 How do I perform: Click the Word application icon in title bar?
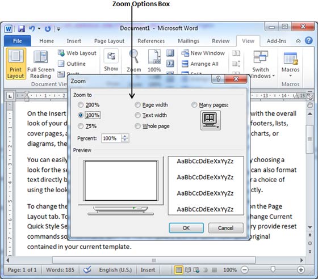click(x=9, y=29)
